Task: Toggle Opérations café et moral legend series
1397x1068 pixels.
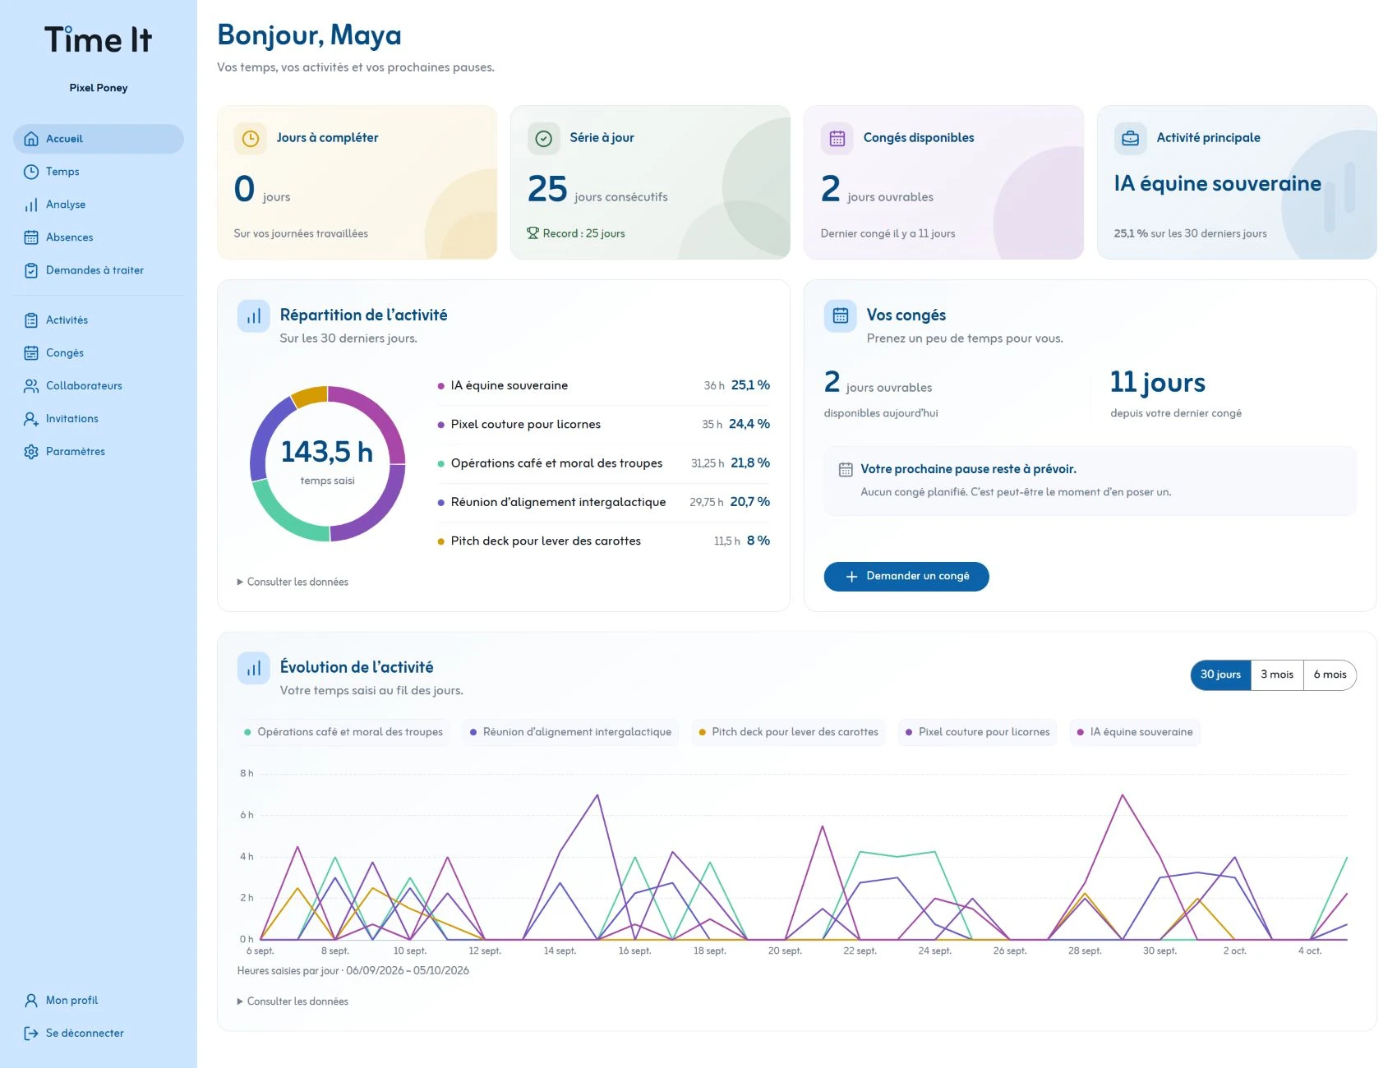Action: click(x=343, y=732)
